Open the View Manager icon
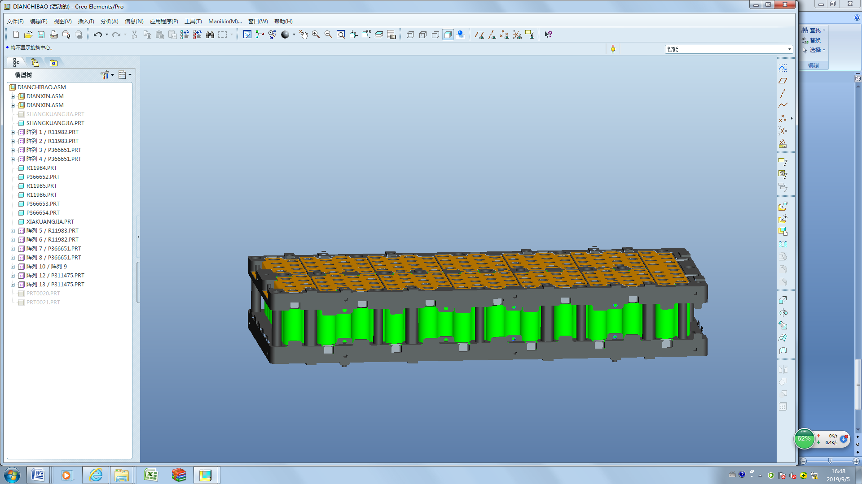This screenshot has width=862, height=484. 391,35
